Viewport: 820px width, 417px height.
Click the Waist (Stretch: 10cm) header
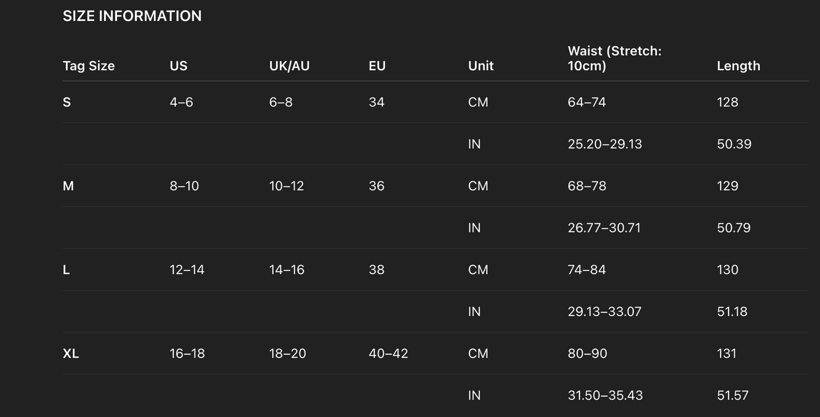click(615, 58)
